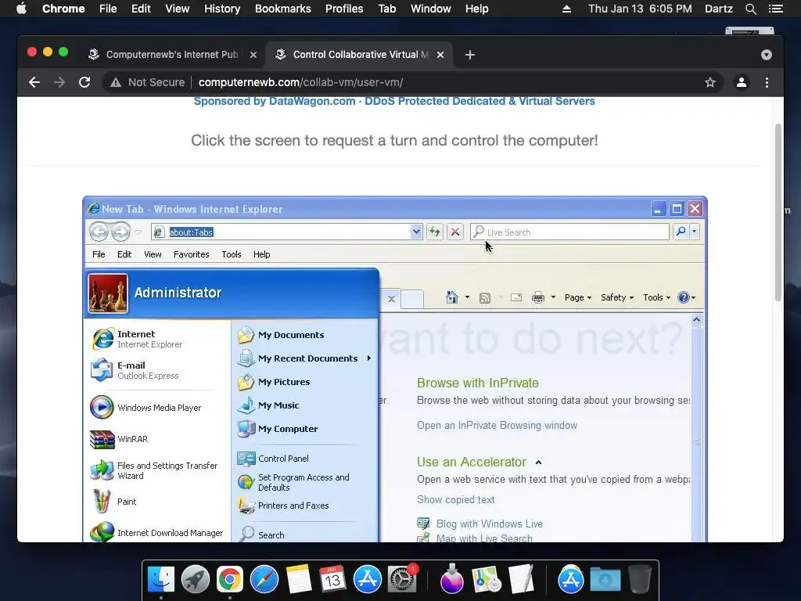Viewport: 801px width, 601px height.
Task: Click the IE Help question icon
Action: [684, 297]
